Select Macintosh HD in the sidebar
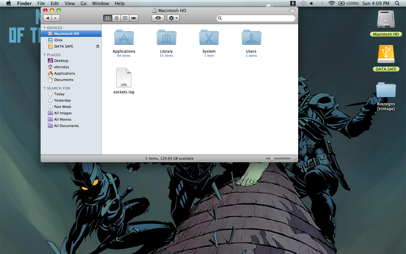 tap(71, 34)
